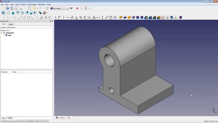
Task: Click the Revolution tool icon
Action: (x=133, y=17)
